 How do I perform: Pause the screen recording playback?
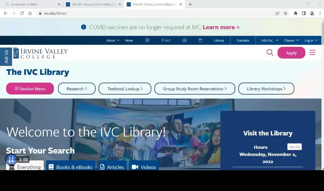coord(11,159)
